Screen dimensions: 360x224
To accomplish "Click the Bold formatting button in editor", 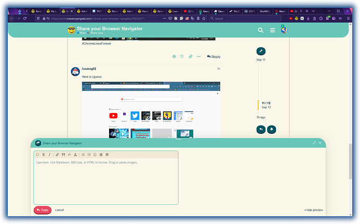I will coord(43,155).
